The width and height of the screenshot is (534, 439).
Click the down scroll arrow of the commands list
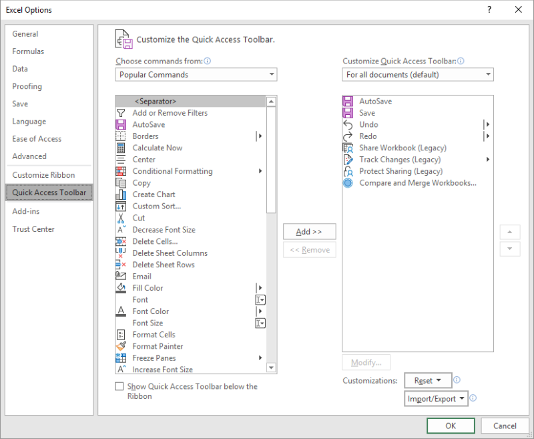point(271,367)
